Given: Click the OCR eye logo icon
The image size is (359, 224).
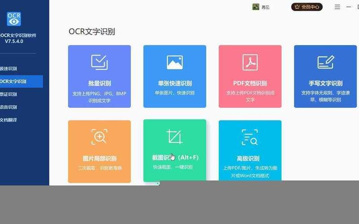Looking at the screenshot, I should pos(14,19).
